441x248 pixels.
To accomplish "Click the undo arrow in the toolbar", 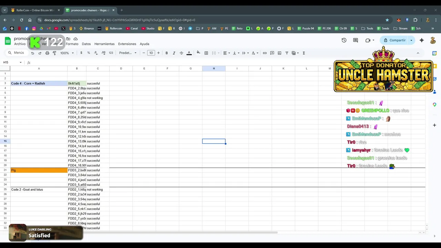I will (x=32, y=53).
